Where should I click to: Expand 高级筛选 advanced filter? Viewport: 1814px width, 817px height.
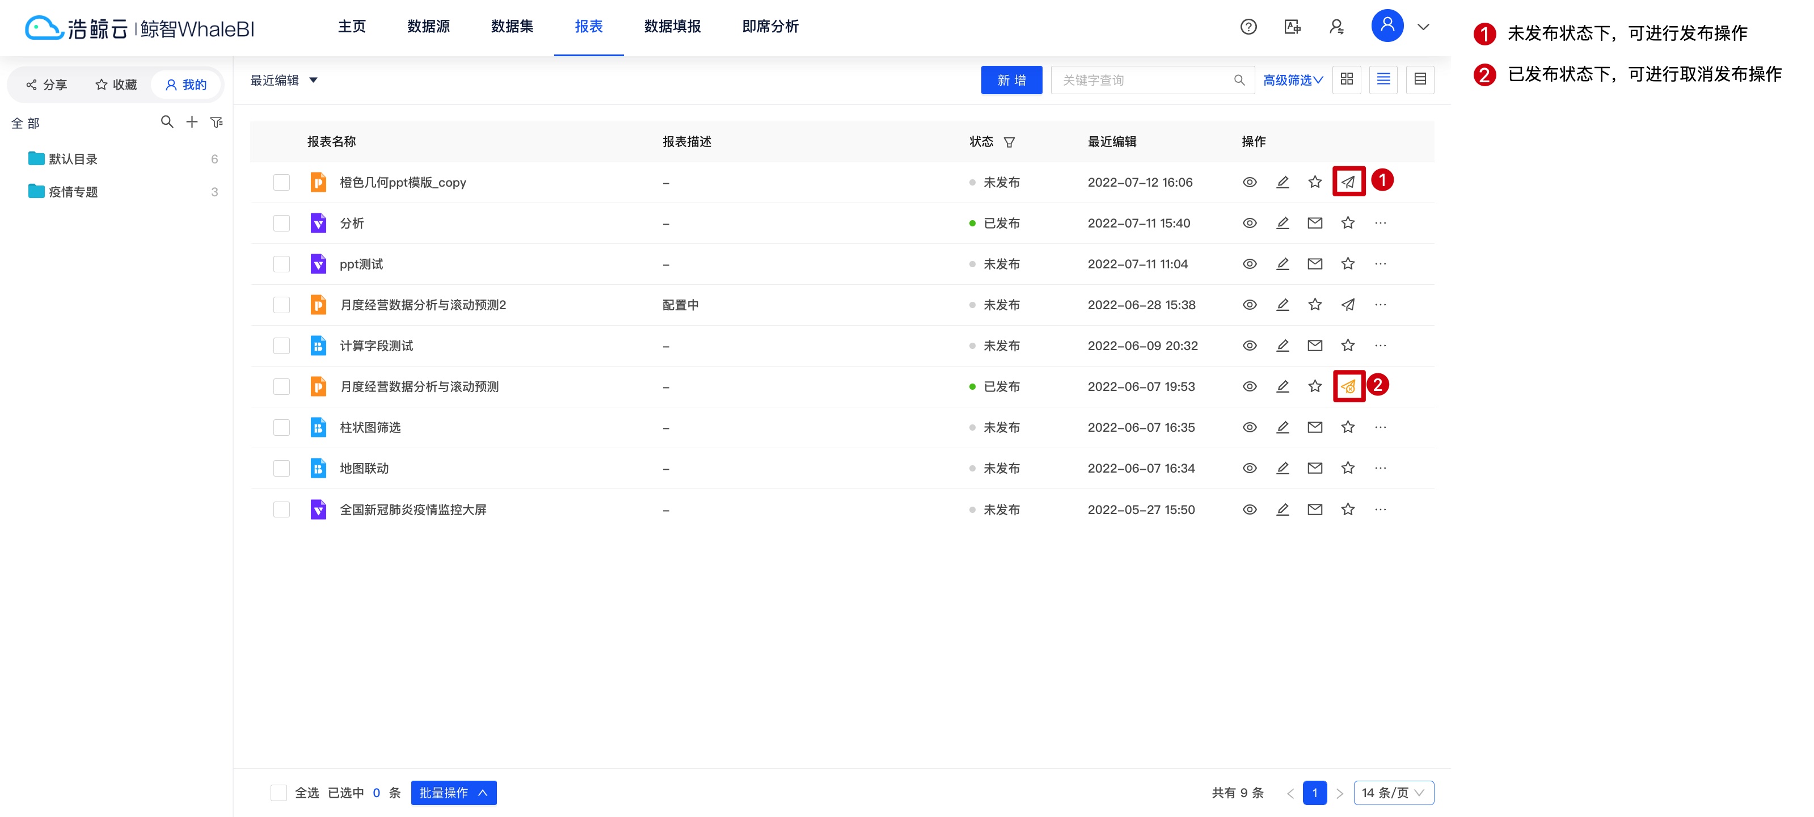(x=1292, y=81)
